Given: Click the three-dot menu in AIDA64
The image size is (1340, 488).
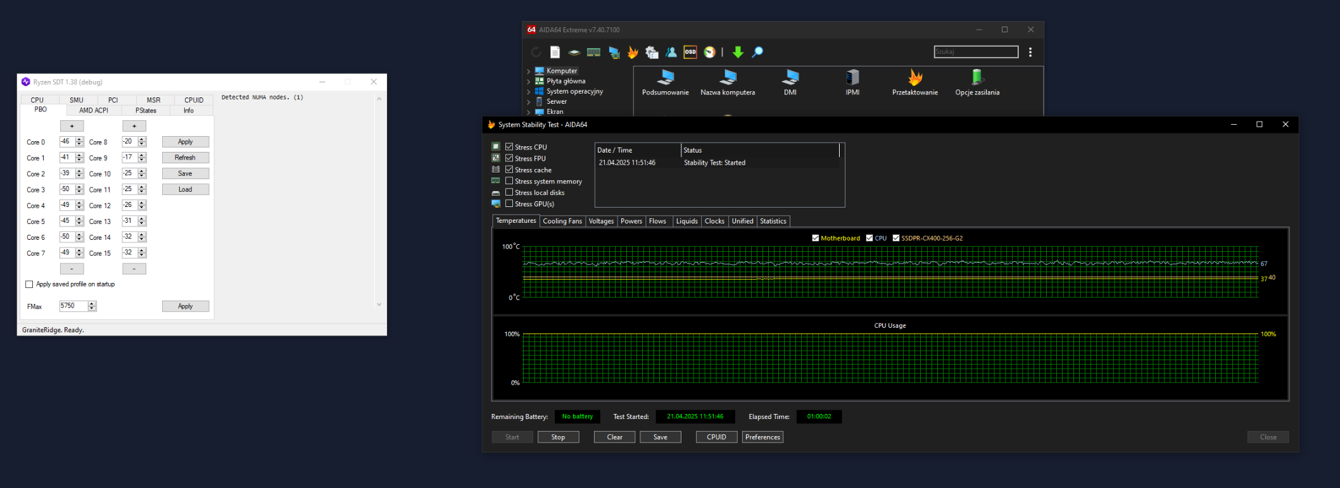Looking at the screenshot, I should tap(1030, 53).
